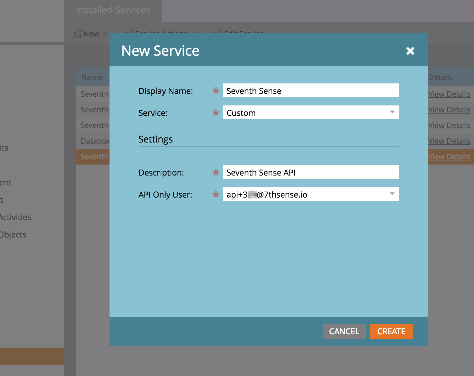Click the New Service dialog title
This screenshot has width=474, height=376.
160,51
